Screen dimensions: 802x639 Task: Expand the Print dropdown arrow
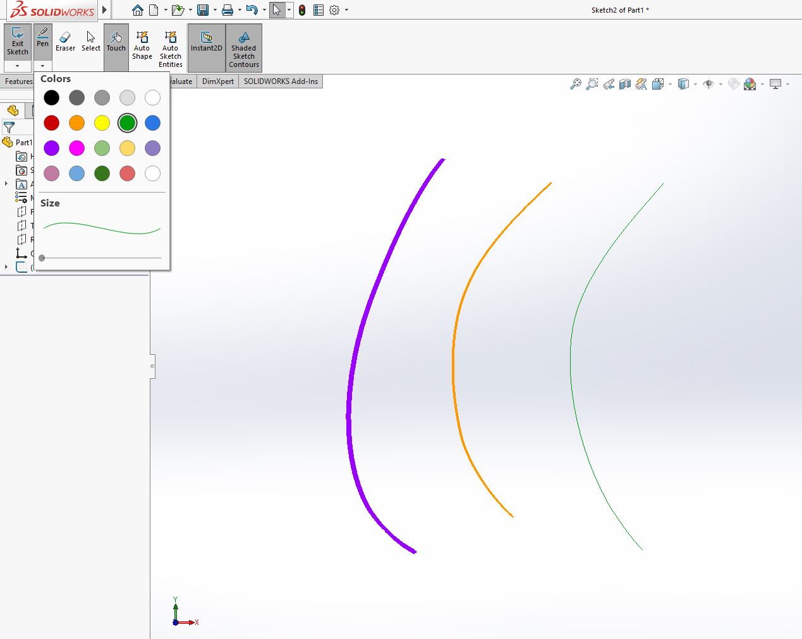[240, 10]
